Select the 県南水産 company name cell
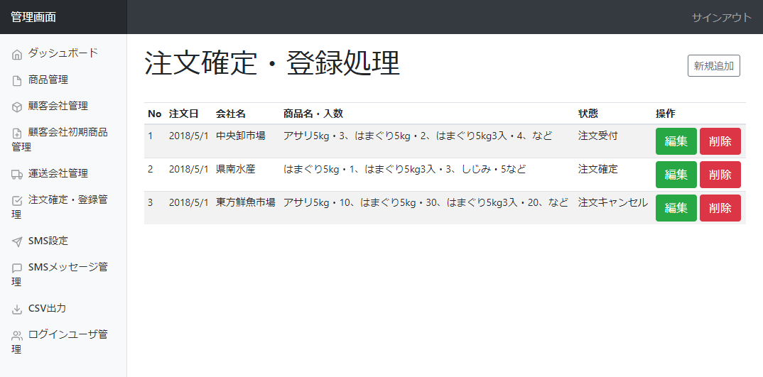This screenshot has width=763, height=377. coord(236,169)
